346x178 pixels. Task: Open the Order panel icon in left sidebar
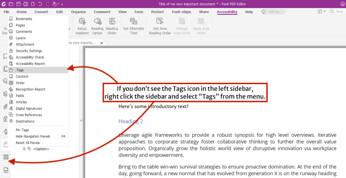point(5,157)
